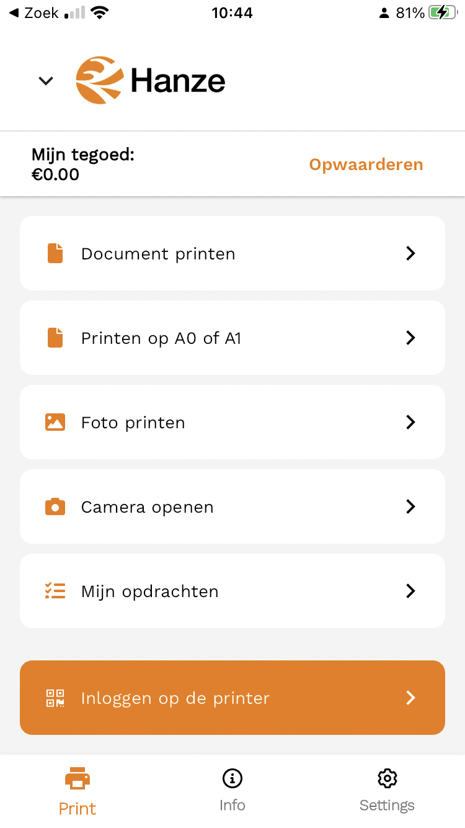The width and height of the screenshot is (465, 828).
Task: Tap the printer icon in bottom bar
Action: point(77,778)
